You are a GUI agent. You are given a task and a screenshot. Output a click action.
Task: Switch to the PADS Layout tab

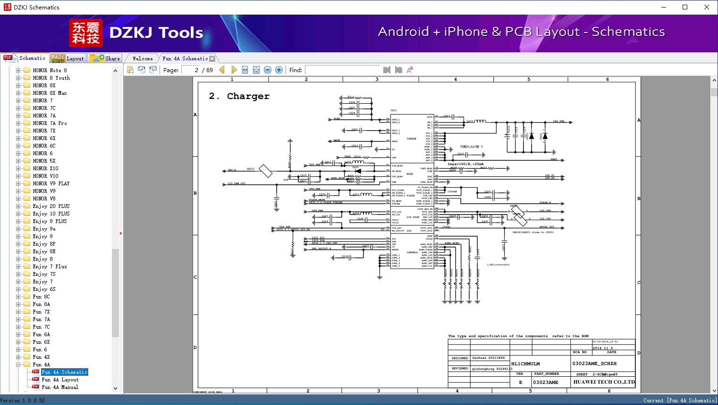[x=68, y=58]
